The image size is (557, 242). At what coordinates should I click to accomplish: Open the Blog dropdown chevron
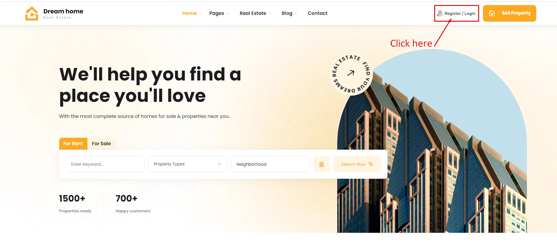point(296,13)
